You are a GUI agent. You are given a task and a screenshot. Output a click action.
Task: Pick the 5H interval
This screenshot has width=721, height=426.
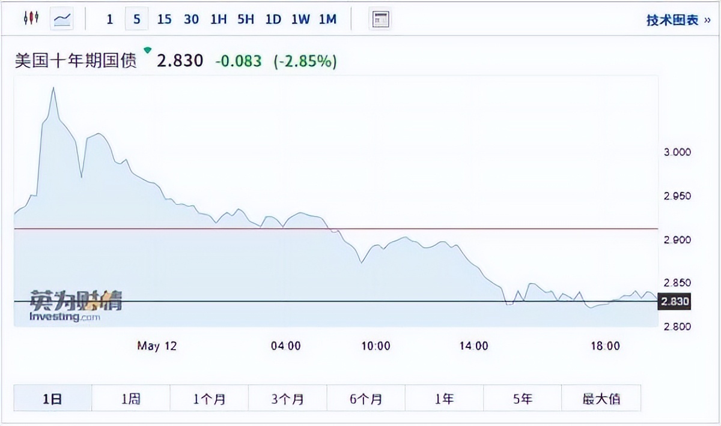(x=246, y=19)
